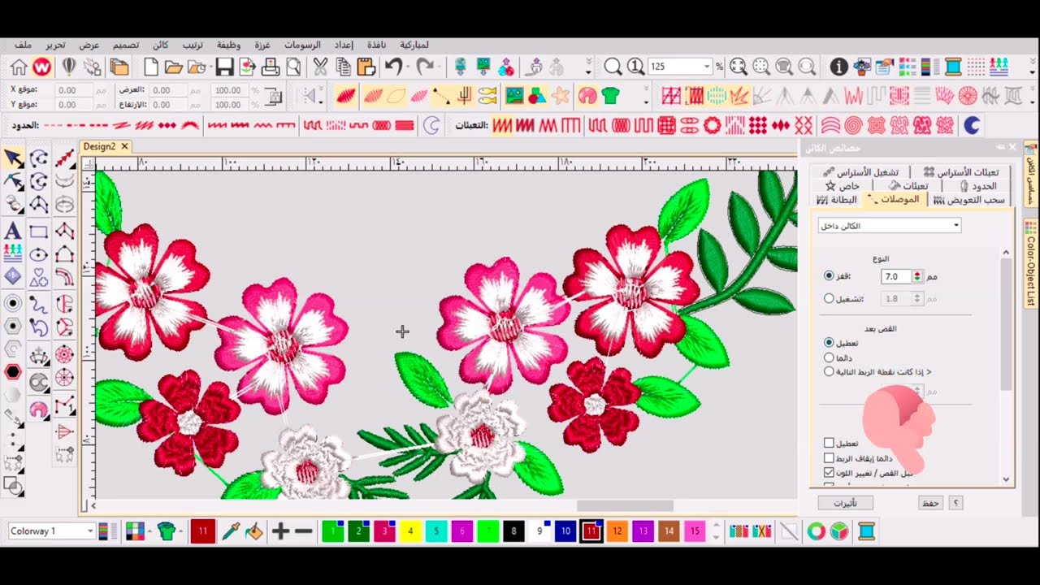Set zoom to 1:1 scale
The image size is (1040, 585).
(x=635, y=67)
